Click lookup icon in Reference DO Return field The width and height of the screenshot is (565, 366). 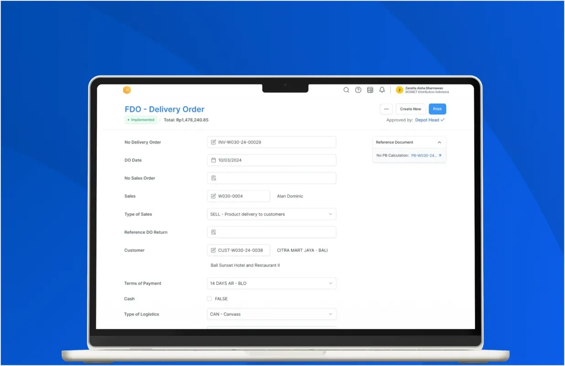point(213,232)
